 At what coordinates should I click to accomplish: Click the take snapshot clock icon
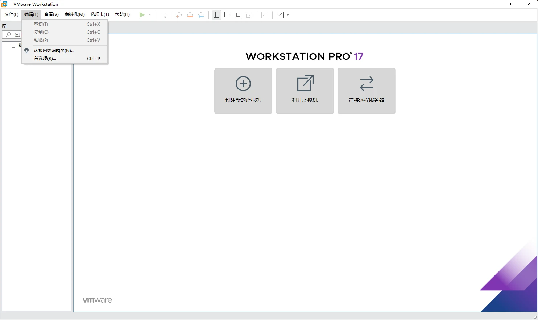(179, 15)
